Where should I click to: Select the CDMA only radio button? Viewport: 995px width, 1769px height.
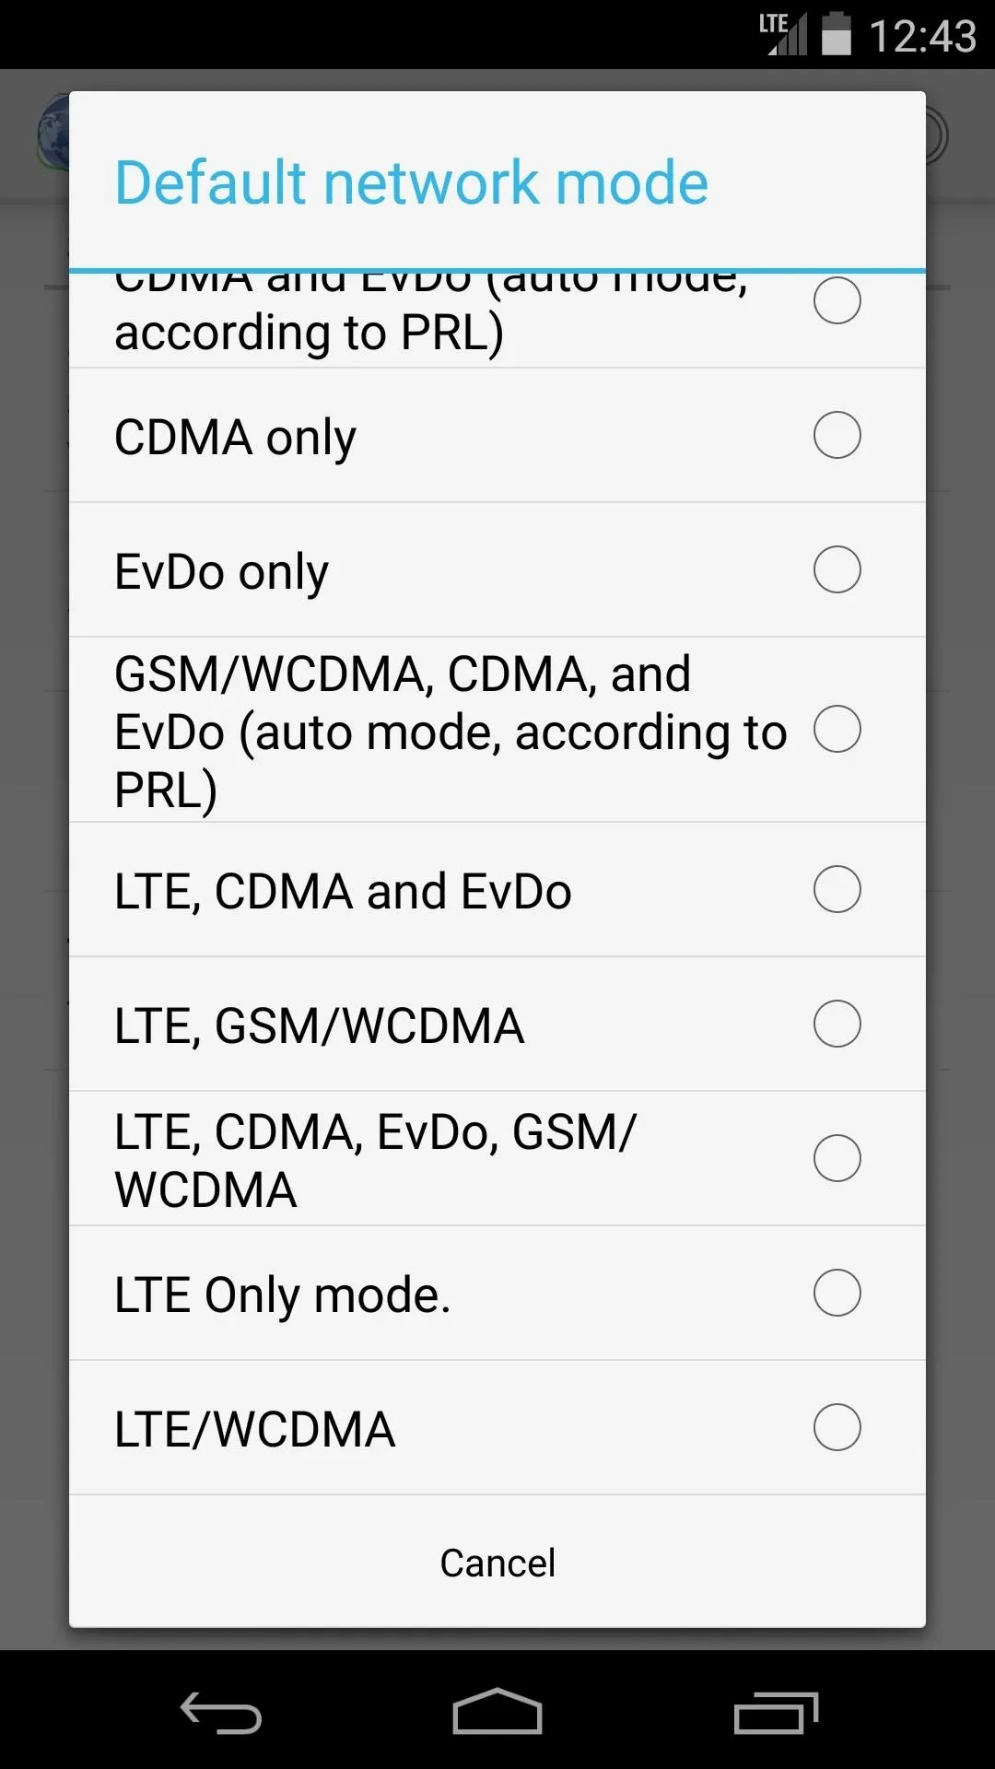pyautogui.click(x=837, y=435)
